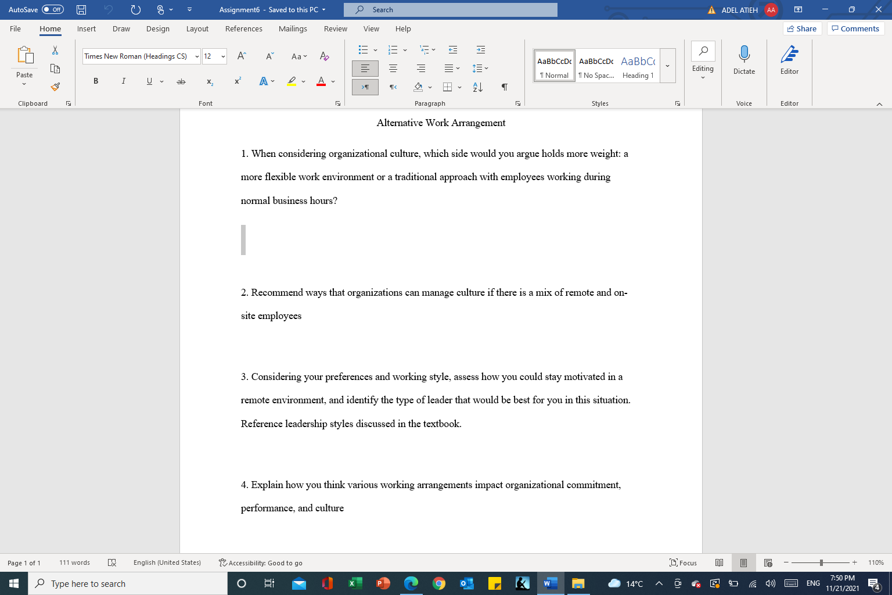This screenshot has width=892, height=595.
Task: Switch to the Mailings tab
Action: coord(293,28)
